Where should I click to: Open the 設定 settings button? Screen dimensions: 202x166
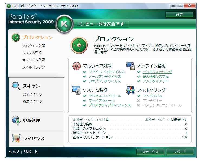179,15
